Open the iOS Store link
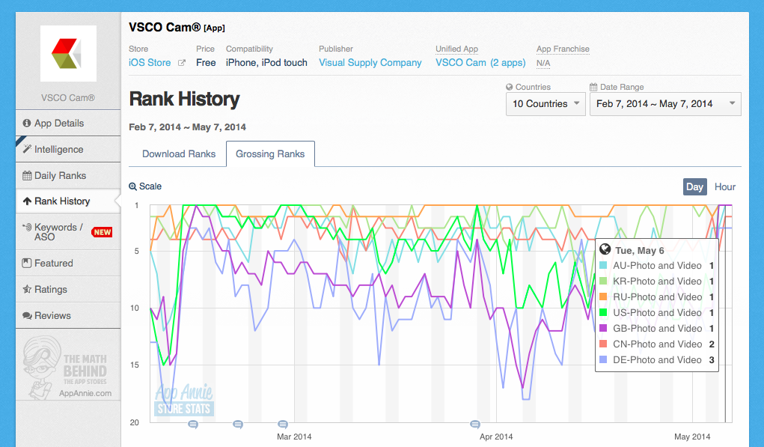 (x=150, y=63)
